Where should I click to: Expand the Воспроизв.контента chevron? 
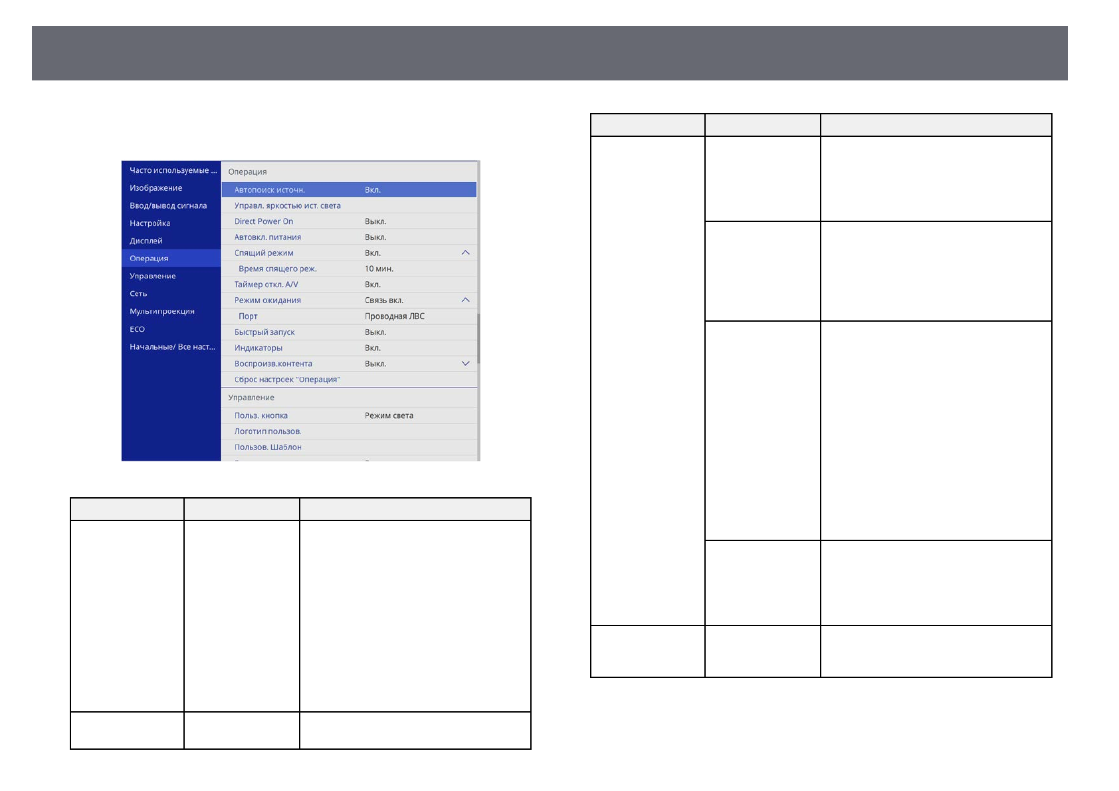[465, 364]
